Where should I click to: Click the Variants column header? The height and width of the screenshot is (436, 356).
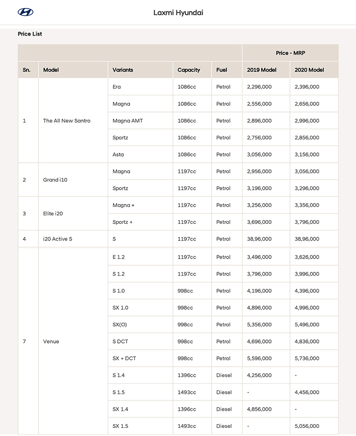click(x=122, y=70)
